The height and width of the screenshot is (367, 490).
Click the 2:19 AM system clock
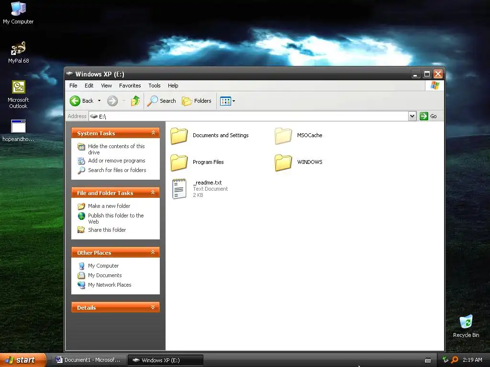[472, 360]
